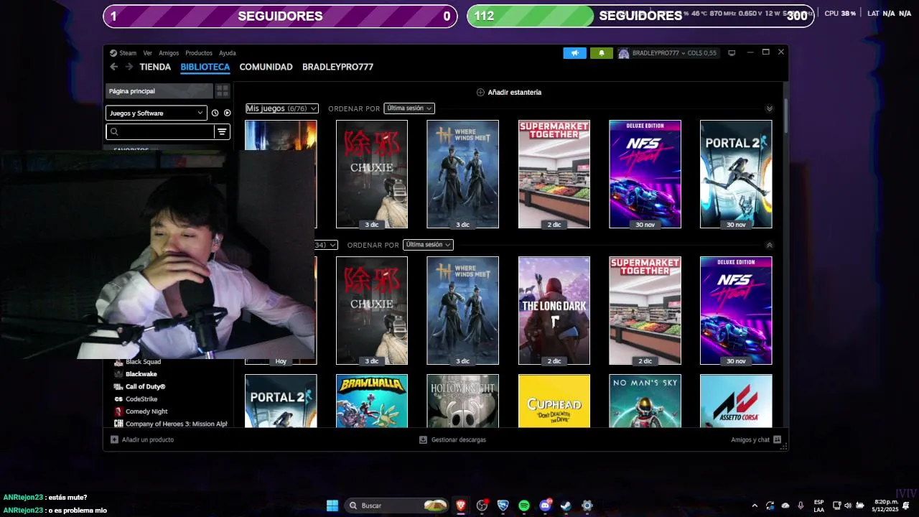Click the Página principal button
Image resolution: width=919 pixels, height=517 pixels.
coord(159,91)
